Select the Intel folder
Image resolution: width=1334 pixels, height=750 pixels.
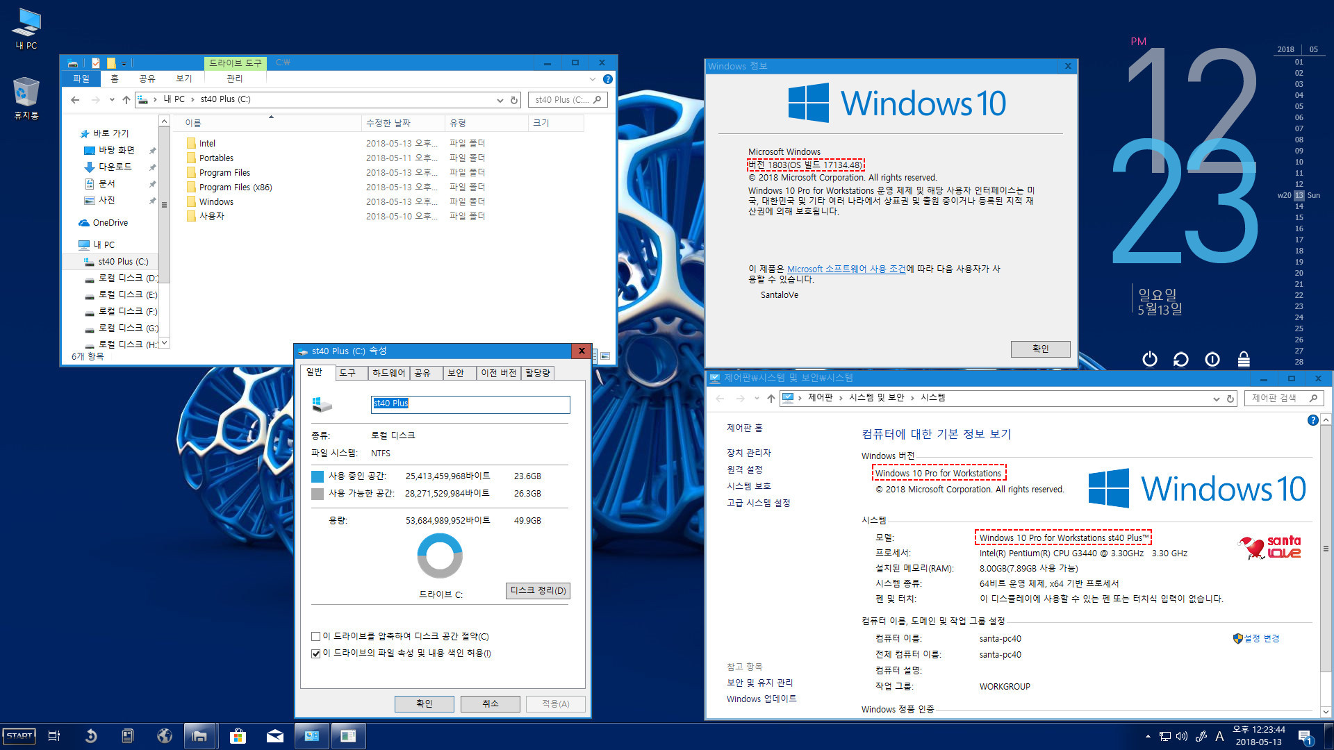point(207,144)
